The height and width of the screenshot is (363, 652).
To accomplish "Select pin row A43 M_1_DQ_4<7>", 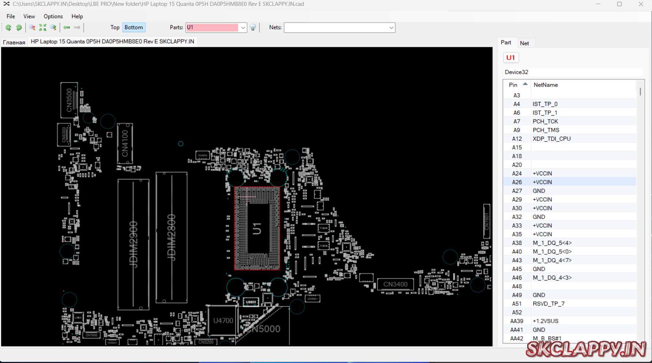I will pos(570,260).
